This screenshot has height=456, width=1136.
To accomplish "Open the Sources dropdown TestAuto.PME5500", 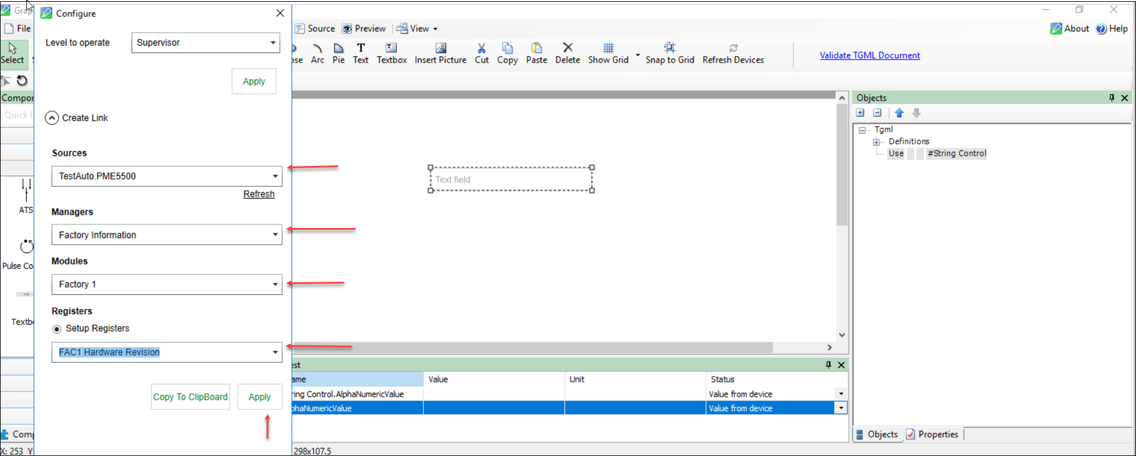I will pos(275,176).
